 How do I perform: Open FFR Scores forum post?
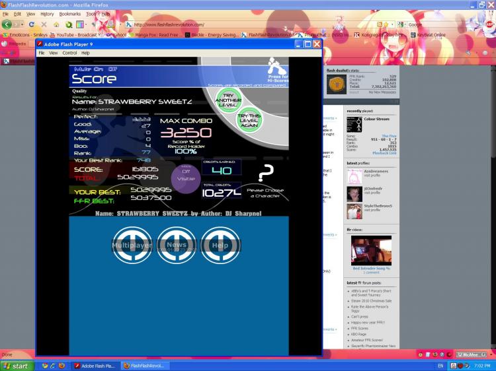(x=359, y=328)
